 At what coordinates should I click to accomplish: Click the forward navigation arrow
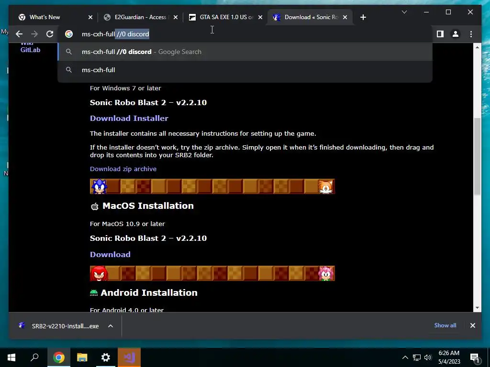(x=34, y=34)
